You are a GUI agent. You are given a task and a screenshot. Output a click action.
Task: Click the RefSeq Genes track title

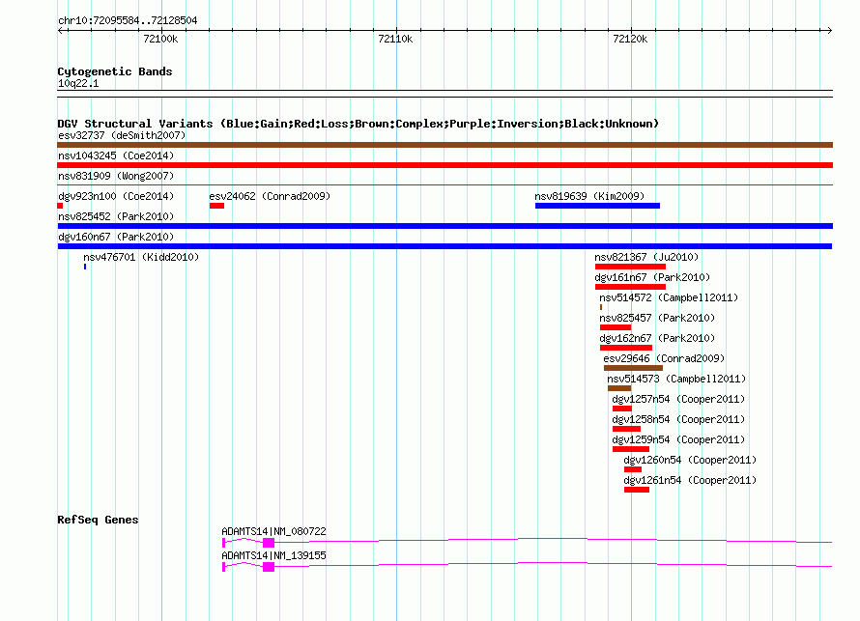coord(98,520)
